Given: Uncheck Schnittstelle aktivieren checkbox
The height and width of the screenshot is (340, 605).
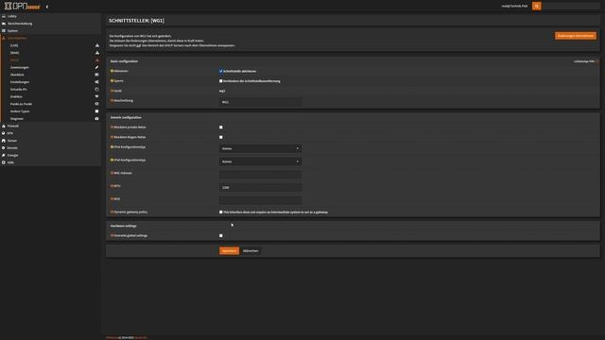Looking at the screenshot, I should (221, 72).
